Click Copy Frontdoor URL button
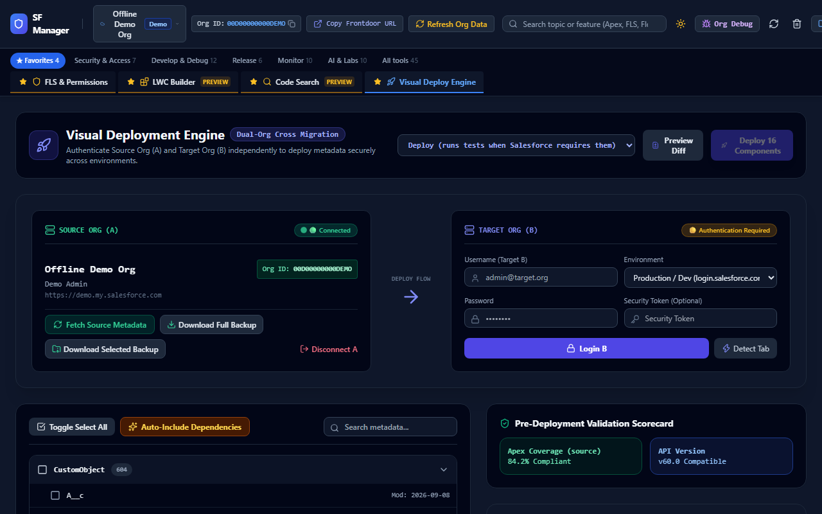822x514 pixels. [354, 24]
